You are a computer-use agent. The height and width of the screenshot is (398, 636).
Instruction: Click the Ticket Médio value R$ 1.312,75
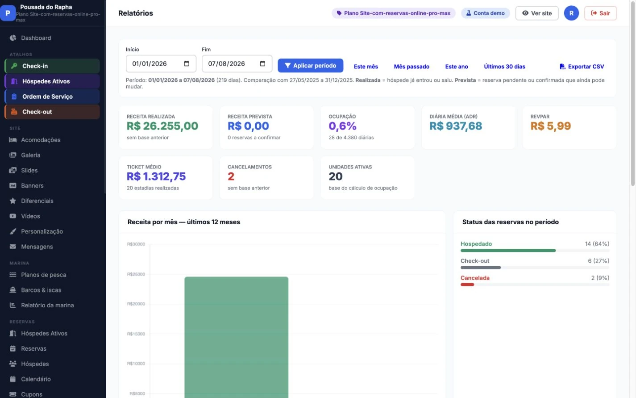click(x=156, y=176)
